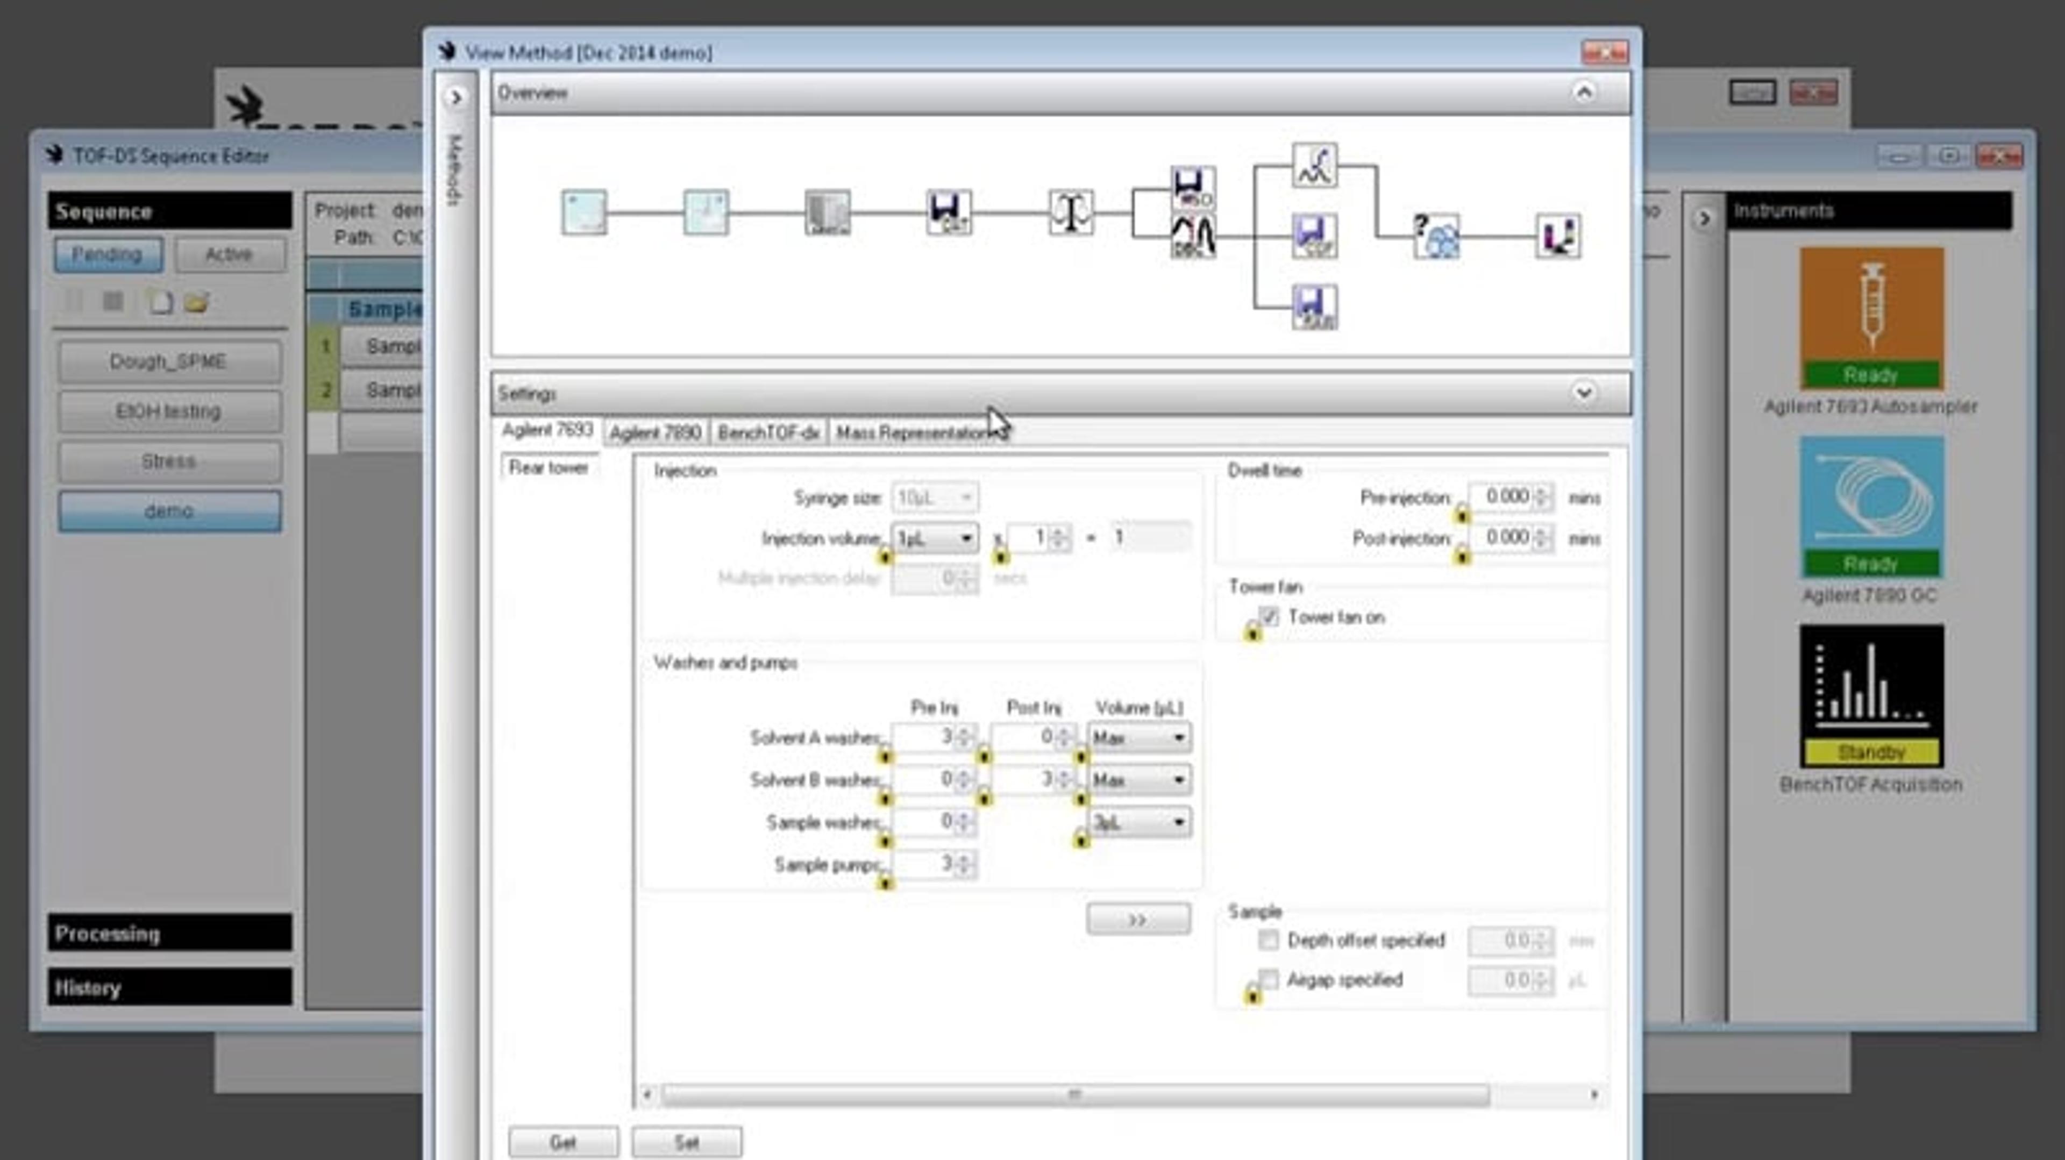Click the first workflow node icon
The width and height of the screenshot is (2065, 1160).
(x=583, y=212)
